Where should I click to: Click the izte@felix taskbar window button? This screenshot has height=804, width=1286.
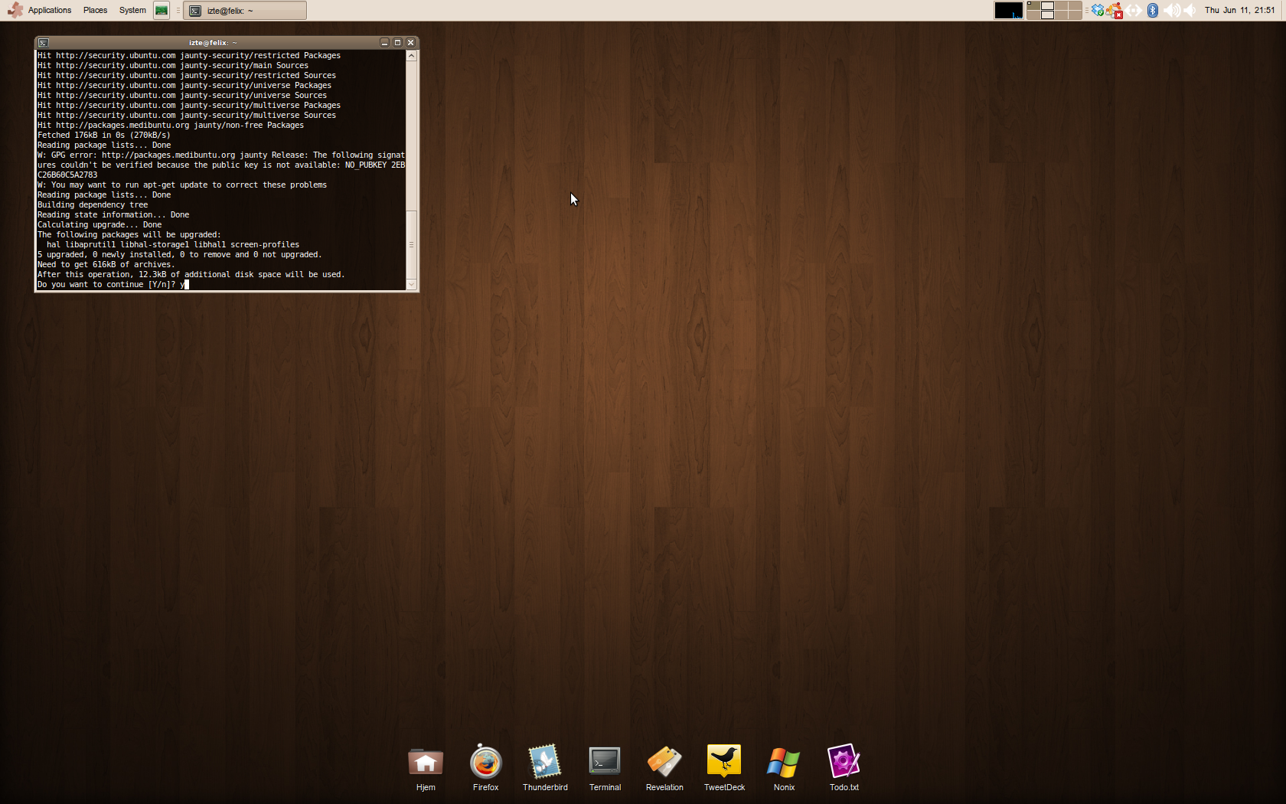245,11
